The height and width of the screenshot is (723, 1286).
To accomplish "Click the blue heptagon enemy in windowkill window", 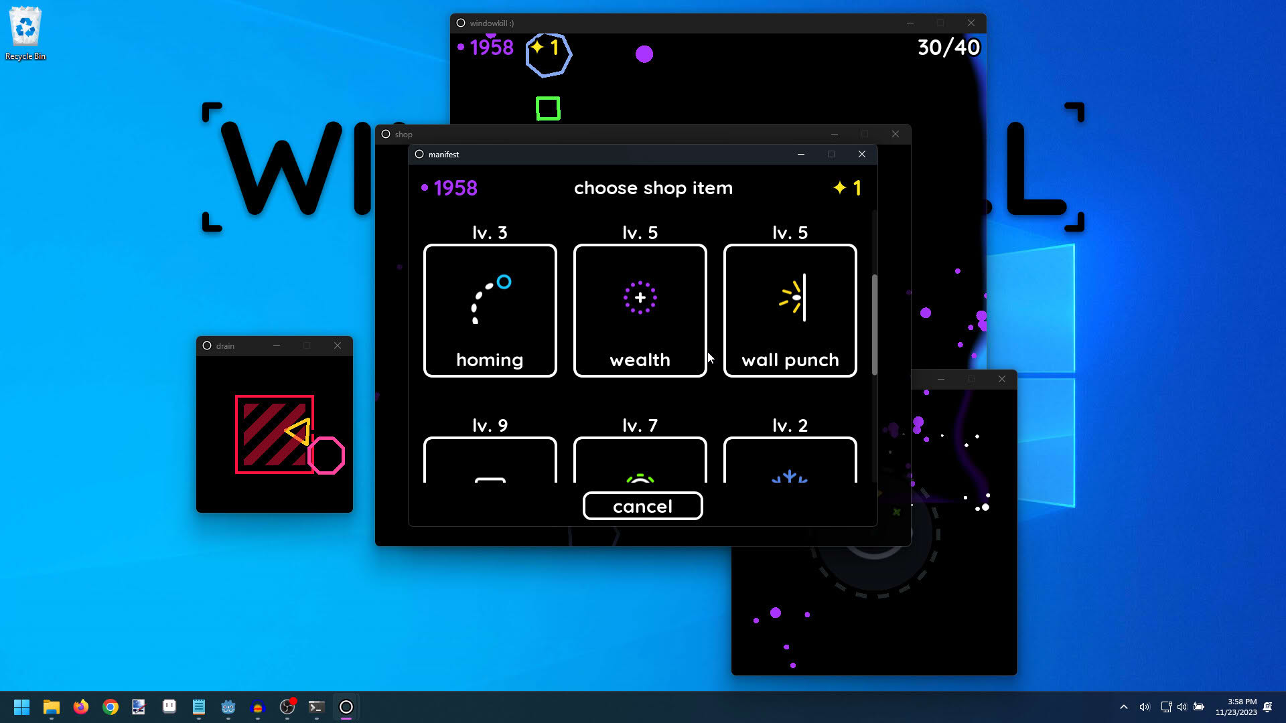I will click(549, 55).
